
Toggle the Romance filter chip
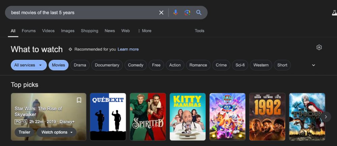(198, 65)
